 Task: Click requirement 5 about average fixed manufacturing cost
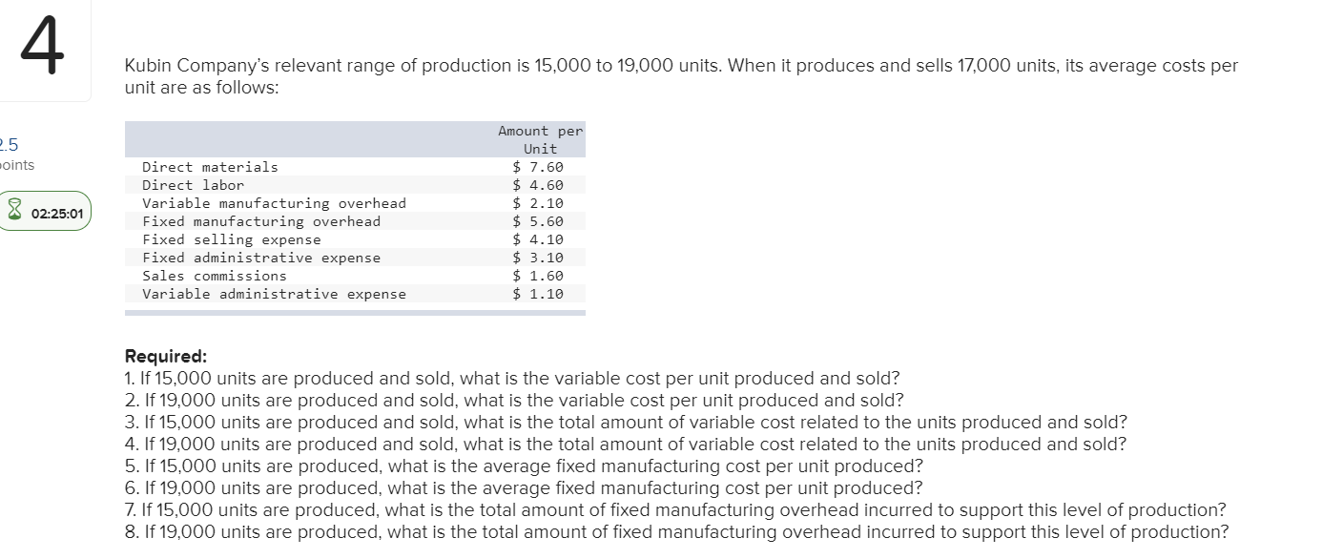[x=524, y=466]
